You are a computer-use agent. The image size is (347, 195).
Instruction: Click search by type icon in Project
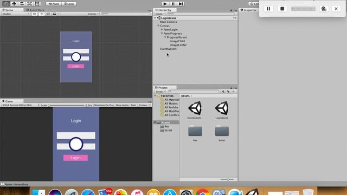[x=223, y=92]
